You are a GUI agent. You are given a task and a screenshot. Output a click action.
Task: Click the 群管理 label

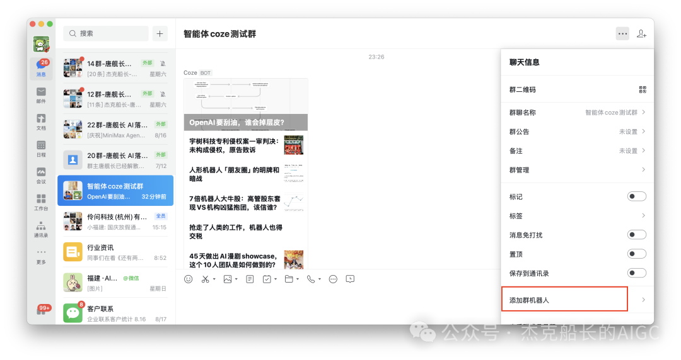click(519, 170)
